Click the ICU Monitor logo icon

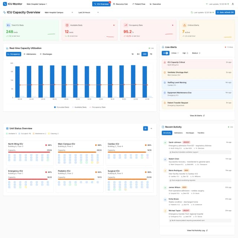4,4
